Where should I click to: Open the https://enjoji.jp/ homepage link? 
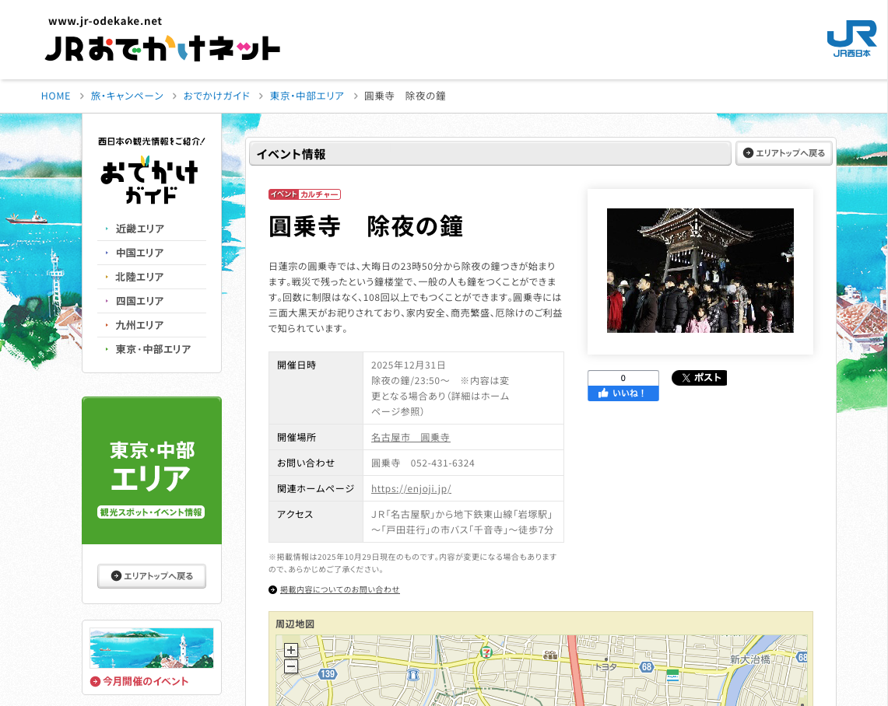click(x=411, y=488)
